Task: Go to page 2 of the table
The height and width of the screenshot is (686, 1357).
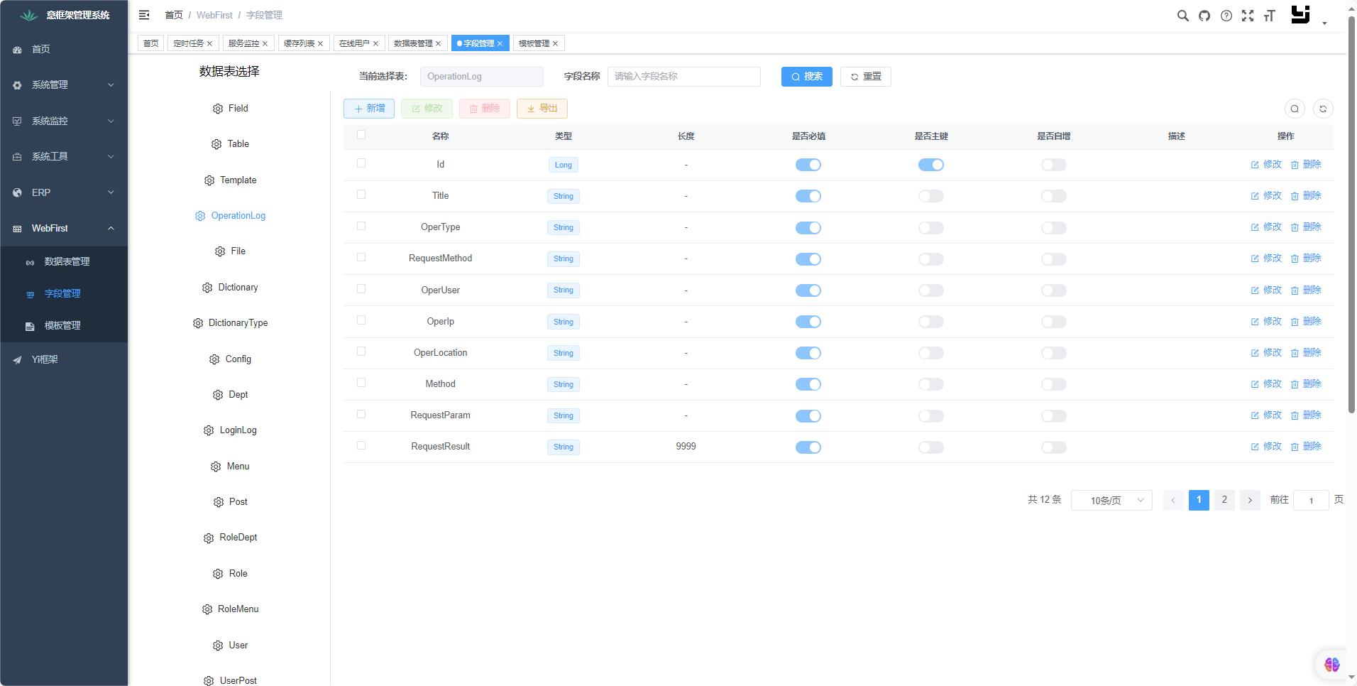Action: 1224,500
